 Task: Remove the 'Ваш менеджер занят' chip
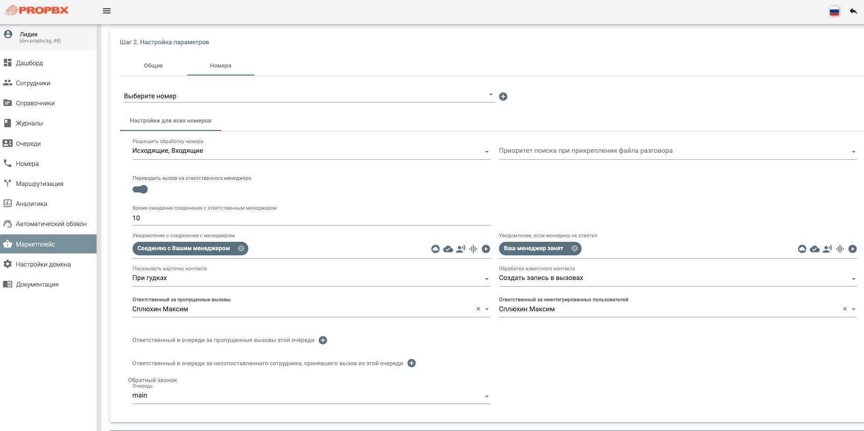(x=575, y=248)
